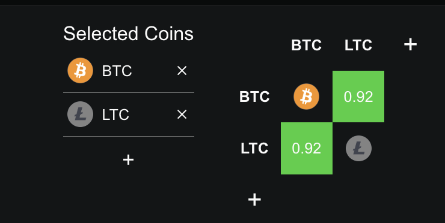Click the Litecoin icon in Selected Coins list
The width and height of the screenshot is (445, 223).
81,114
